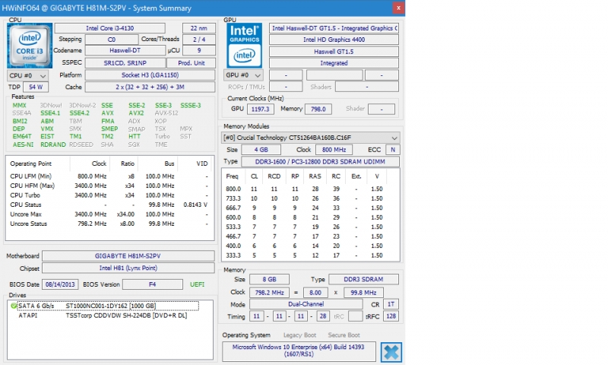Open the CPU #0 selector dropdown
This screenshot has width=608, height=365.
tap(27, 75)
